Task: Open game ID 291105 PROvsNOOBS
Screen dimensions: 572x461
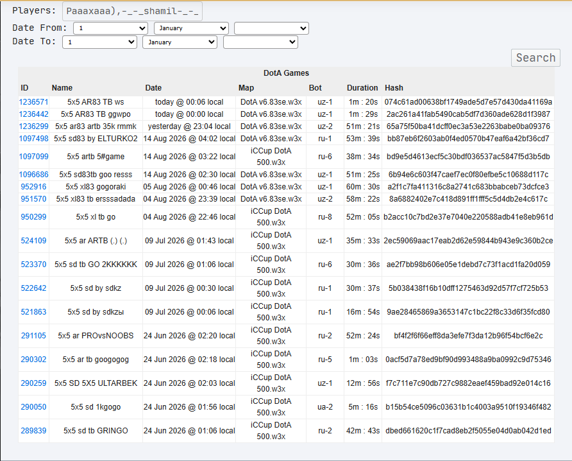Action: [x=33, y=336]
